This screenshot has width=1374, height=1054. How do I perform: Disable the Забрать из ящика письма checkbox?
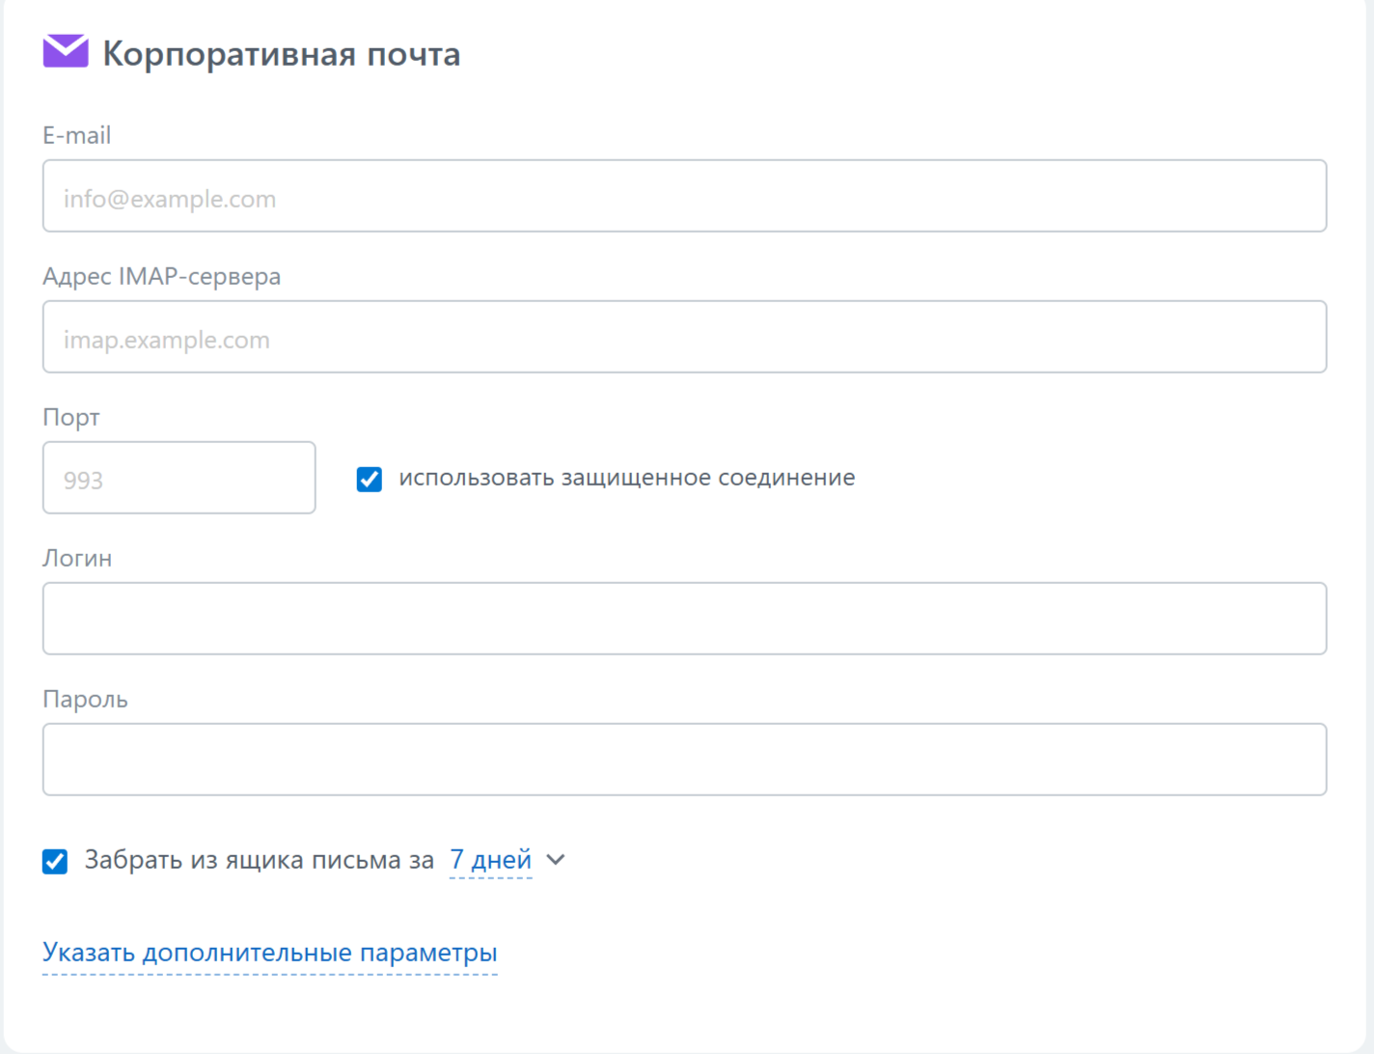pos(55,861)
